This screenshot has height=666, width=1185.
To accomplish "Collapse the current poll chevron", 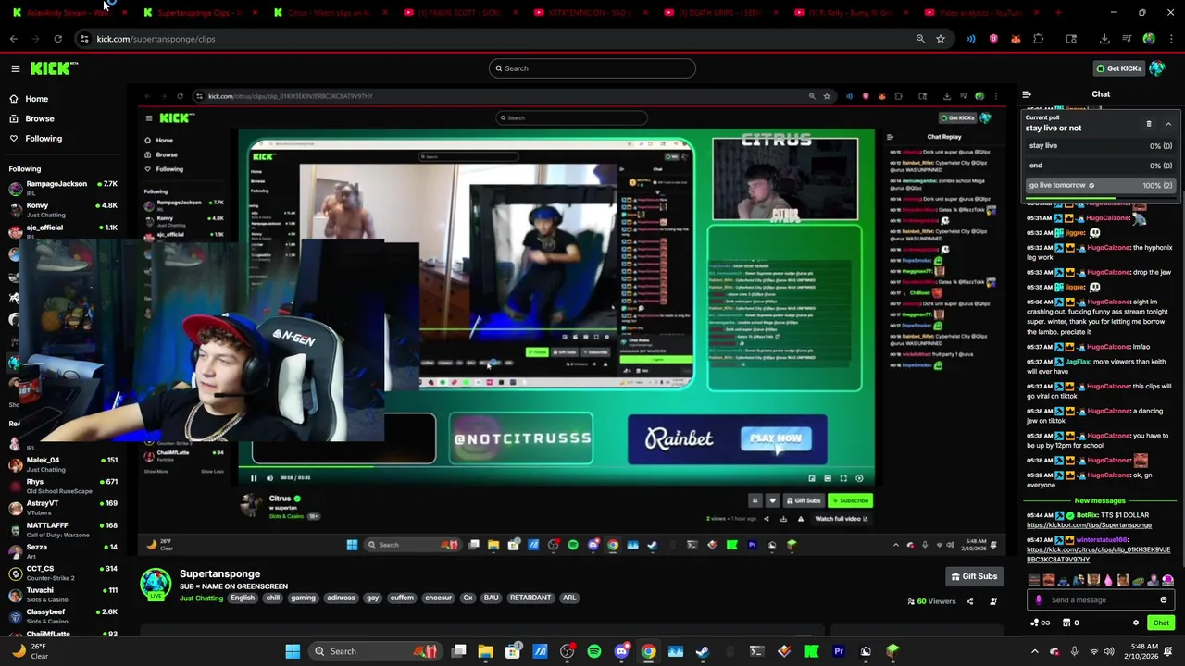I will pyautogui.click(x=1168, y=124).
